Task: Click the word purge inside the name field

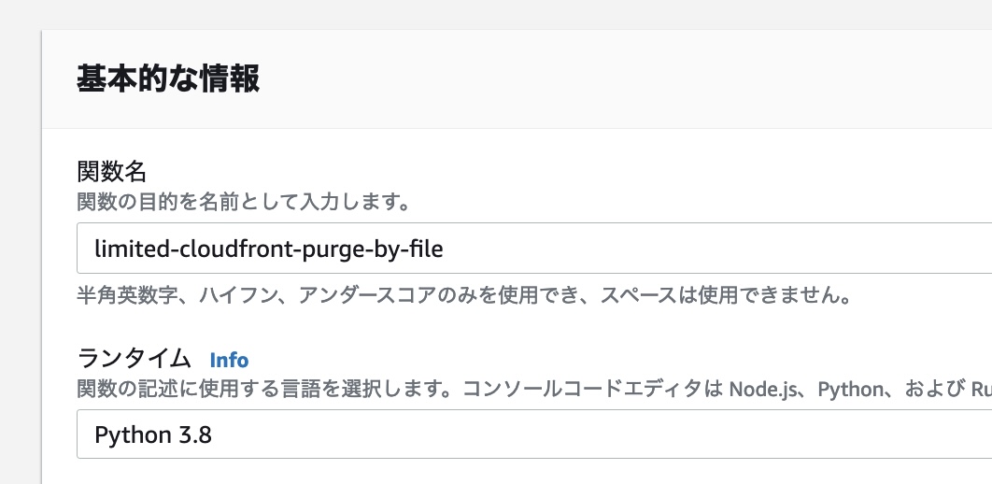Action: (x=319, y=249)
